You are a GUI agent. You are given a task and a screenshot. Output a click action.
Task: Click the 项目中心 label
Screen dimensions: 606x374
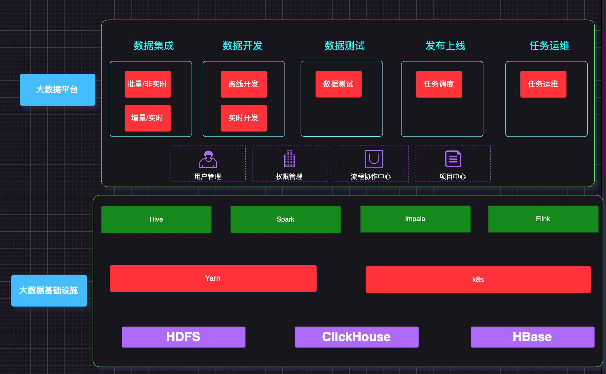453,177
